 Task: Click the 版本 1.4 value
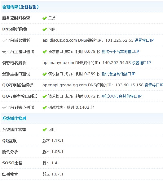coord(50,163)
